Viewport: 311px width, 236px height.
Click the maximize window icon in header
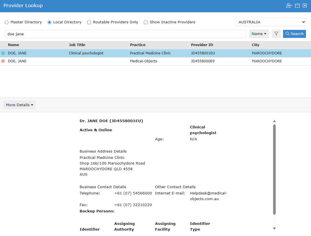pyautogui.click(x=297, y=6)
